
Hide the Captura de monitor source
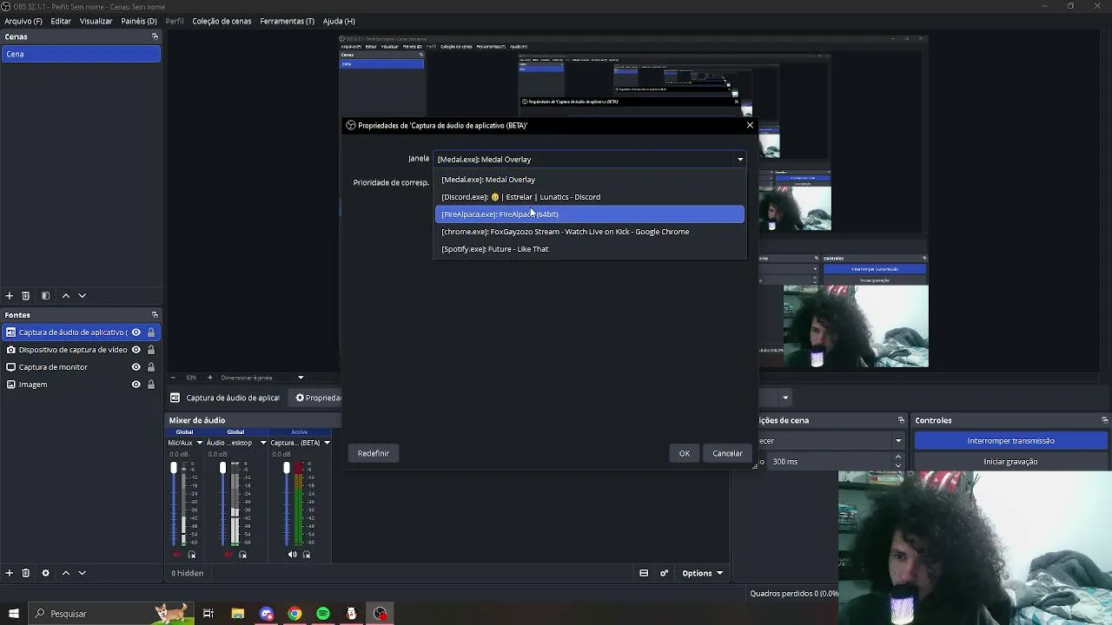136,367
